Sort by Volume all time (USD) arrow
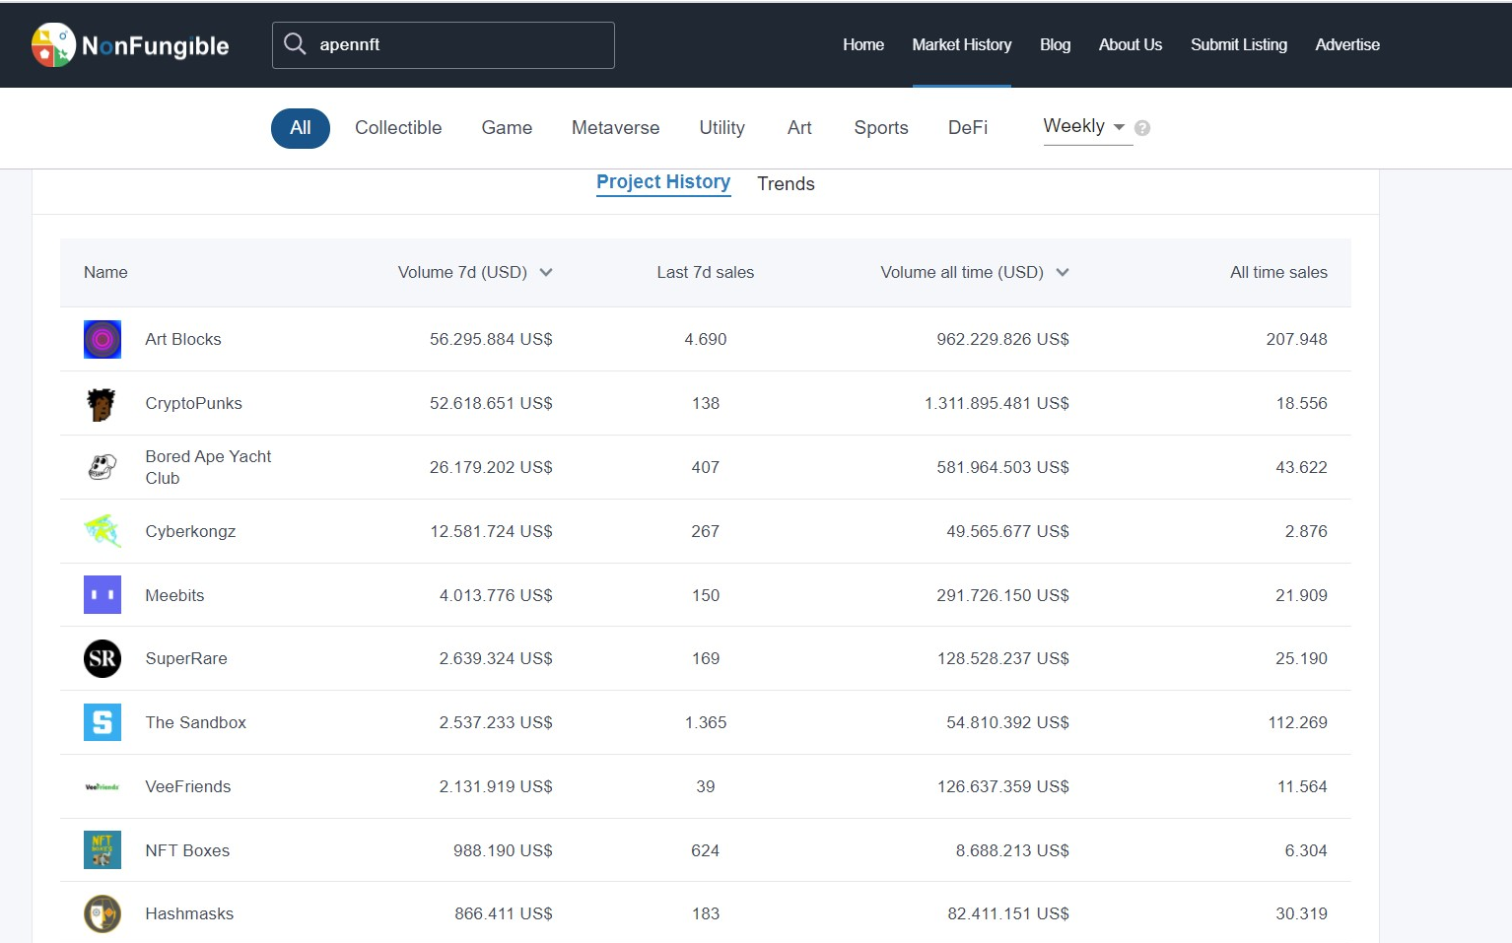Screen dimensions: 1512x943 coord(1063,273)
